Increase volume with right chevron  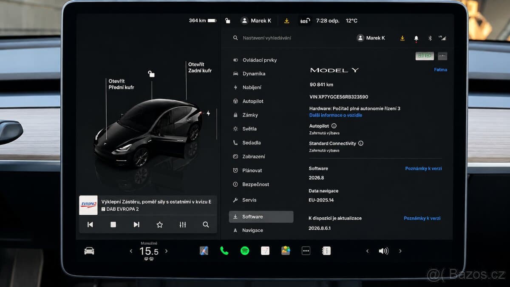400,251
